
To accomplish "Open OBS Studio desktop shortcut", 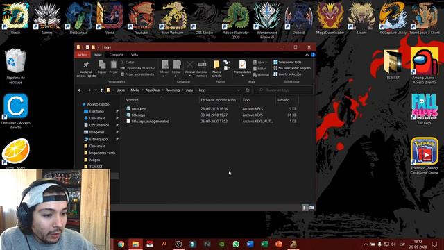I will click(204, 18).
